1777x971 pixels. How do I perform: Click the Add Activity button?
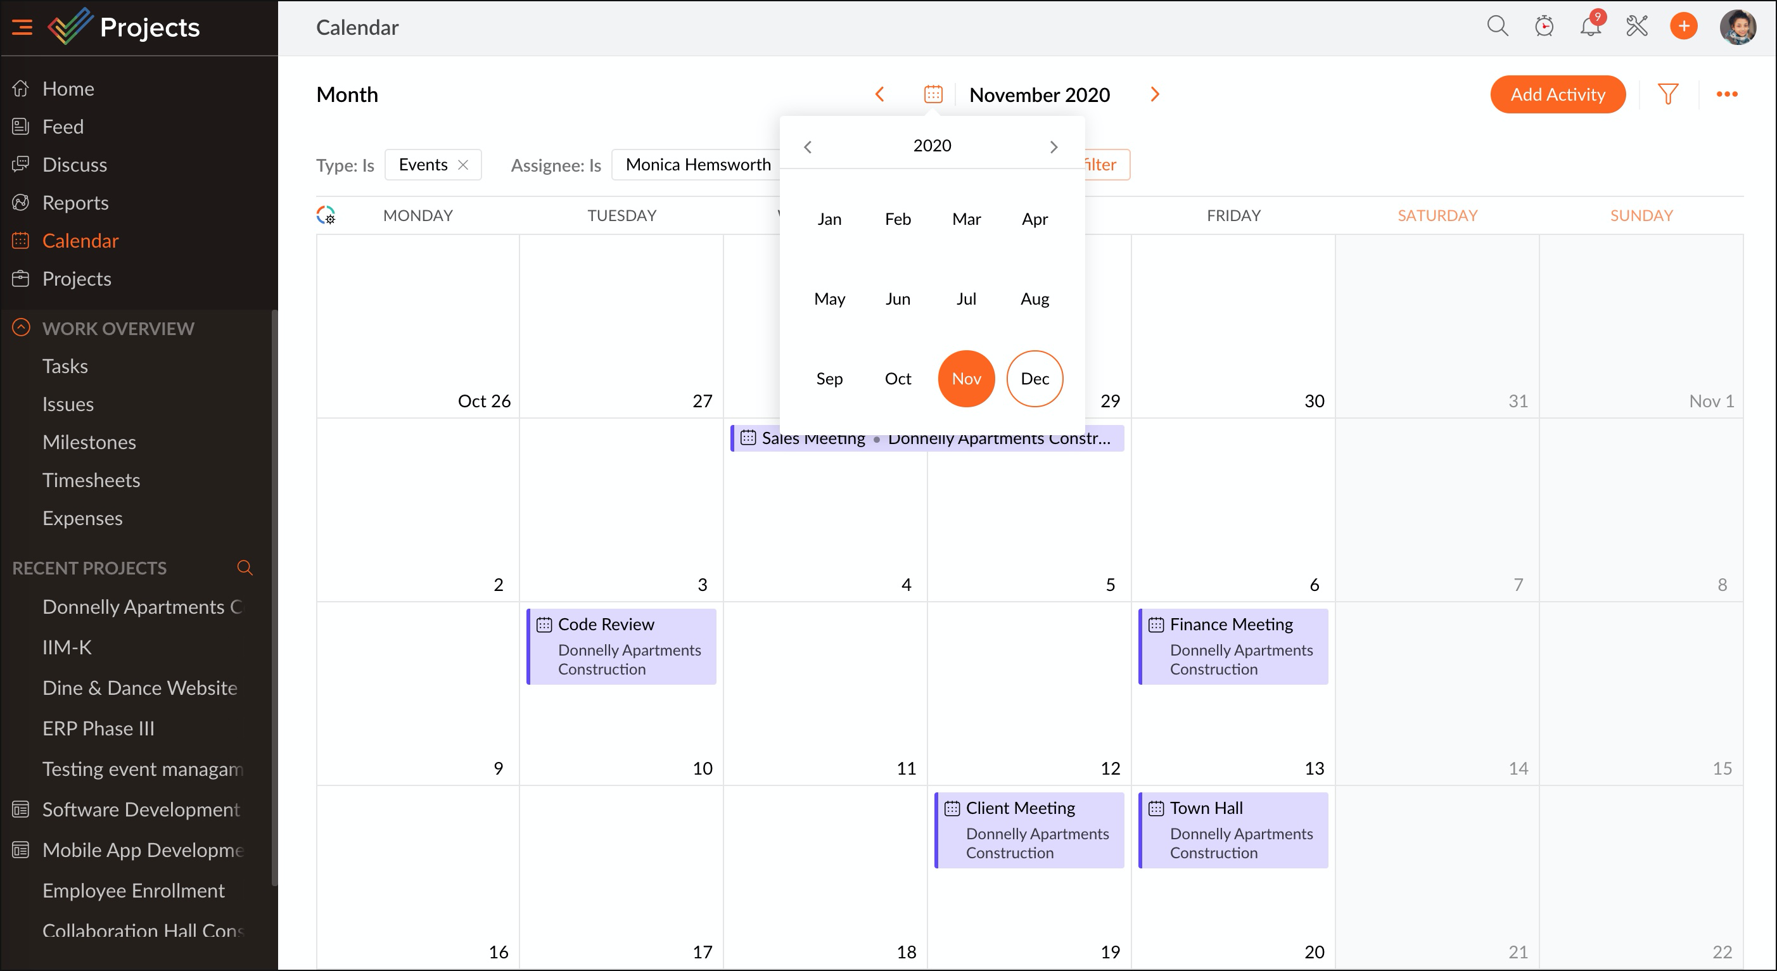1557,94
